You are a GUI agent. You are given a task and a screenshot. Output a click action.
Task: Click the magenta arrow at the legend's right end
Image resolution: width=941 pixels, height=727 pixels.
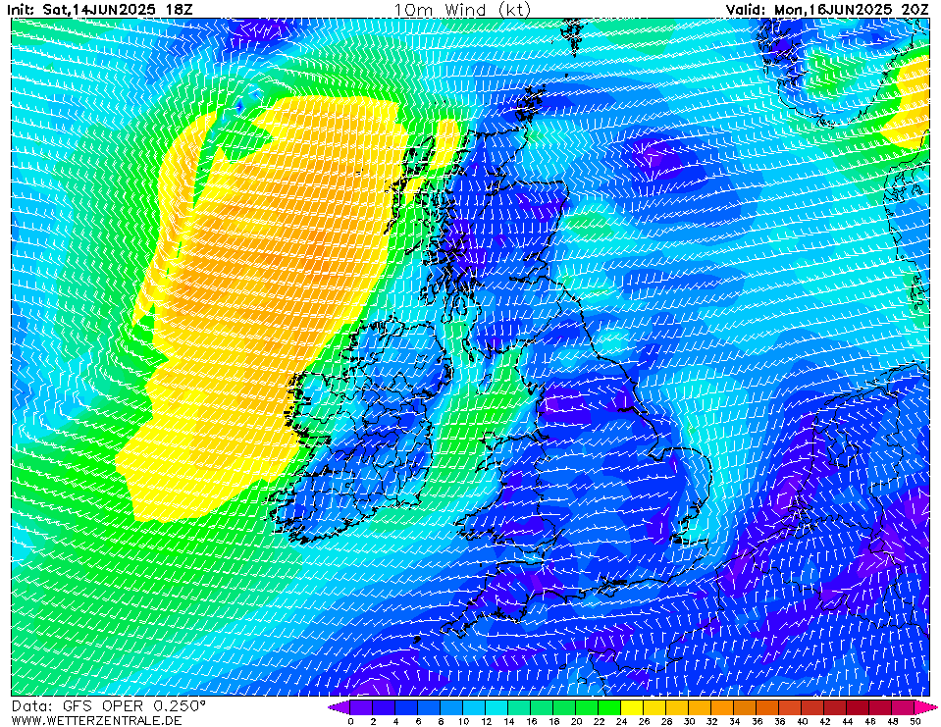926,707
